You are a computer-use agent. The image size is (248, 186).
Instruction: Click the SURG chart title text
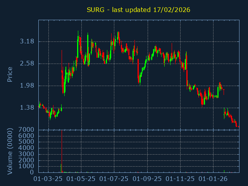(x=138, y=10)
